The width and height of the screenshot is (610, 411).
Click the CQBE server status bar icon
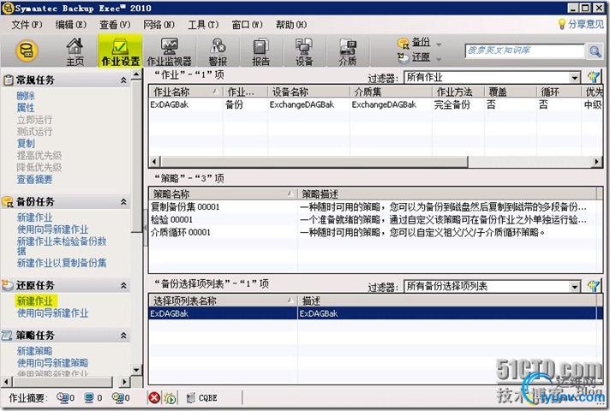[x=201, y=398]
